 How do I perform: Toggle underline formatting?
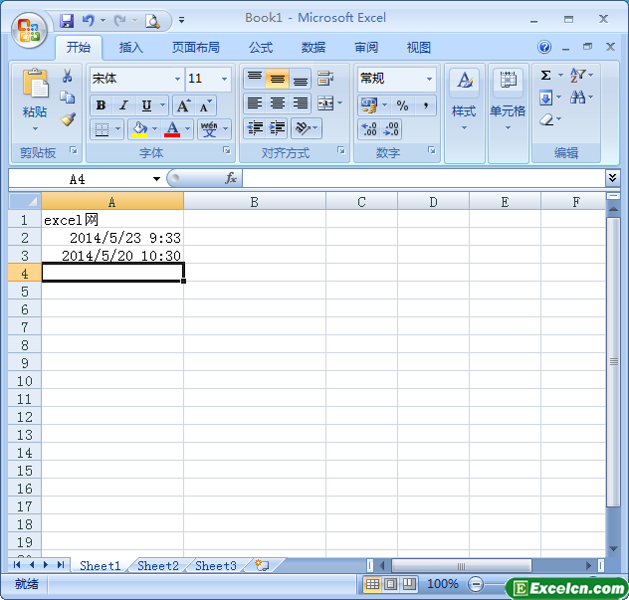tap(146, 105)
